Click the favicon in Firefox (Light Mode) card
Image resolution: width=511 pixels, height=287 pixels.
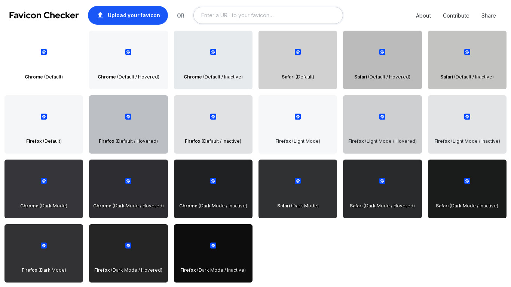298,117
